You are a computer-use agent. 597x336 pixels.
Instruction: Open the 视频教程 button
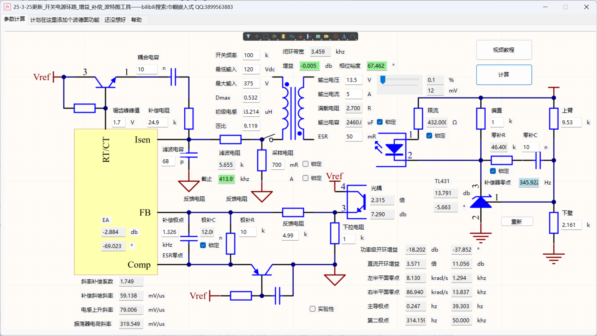pos(504,50)
